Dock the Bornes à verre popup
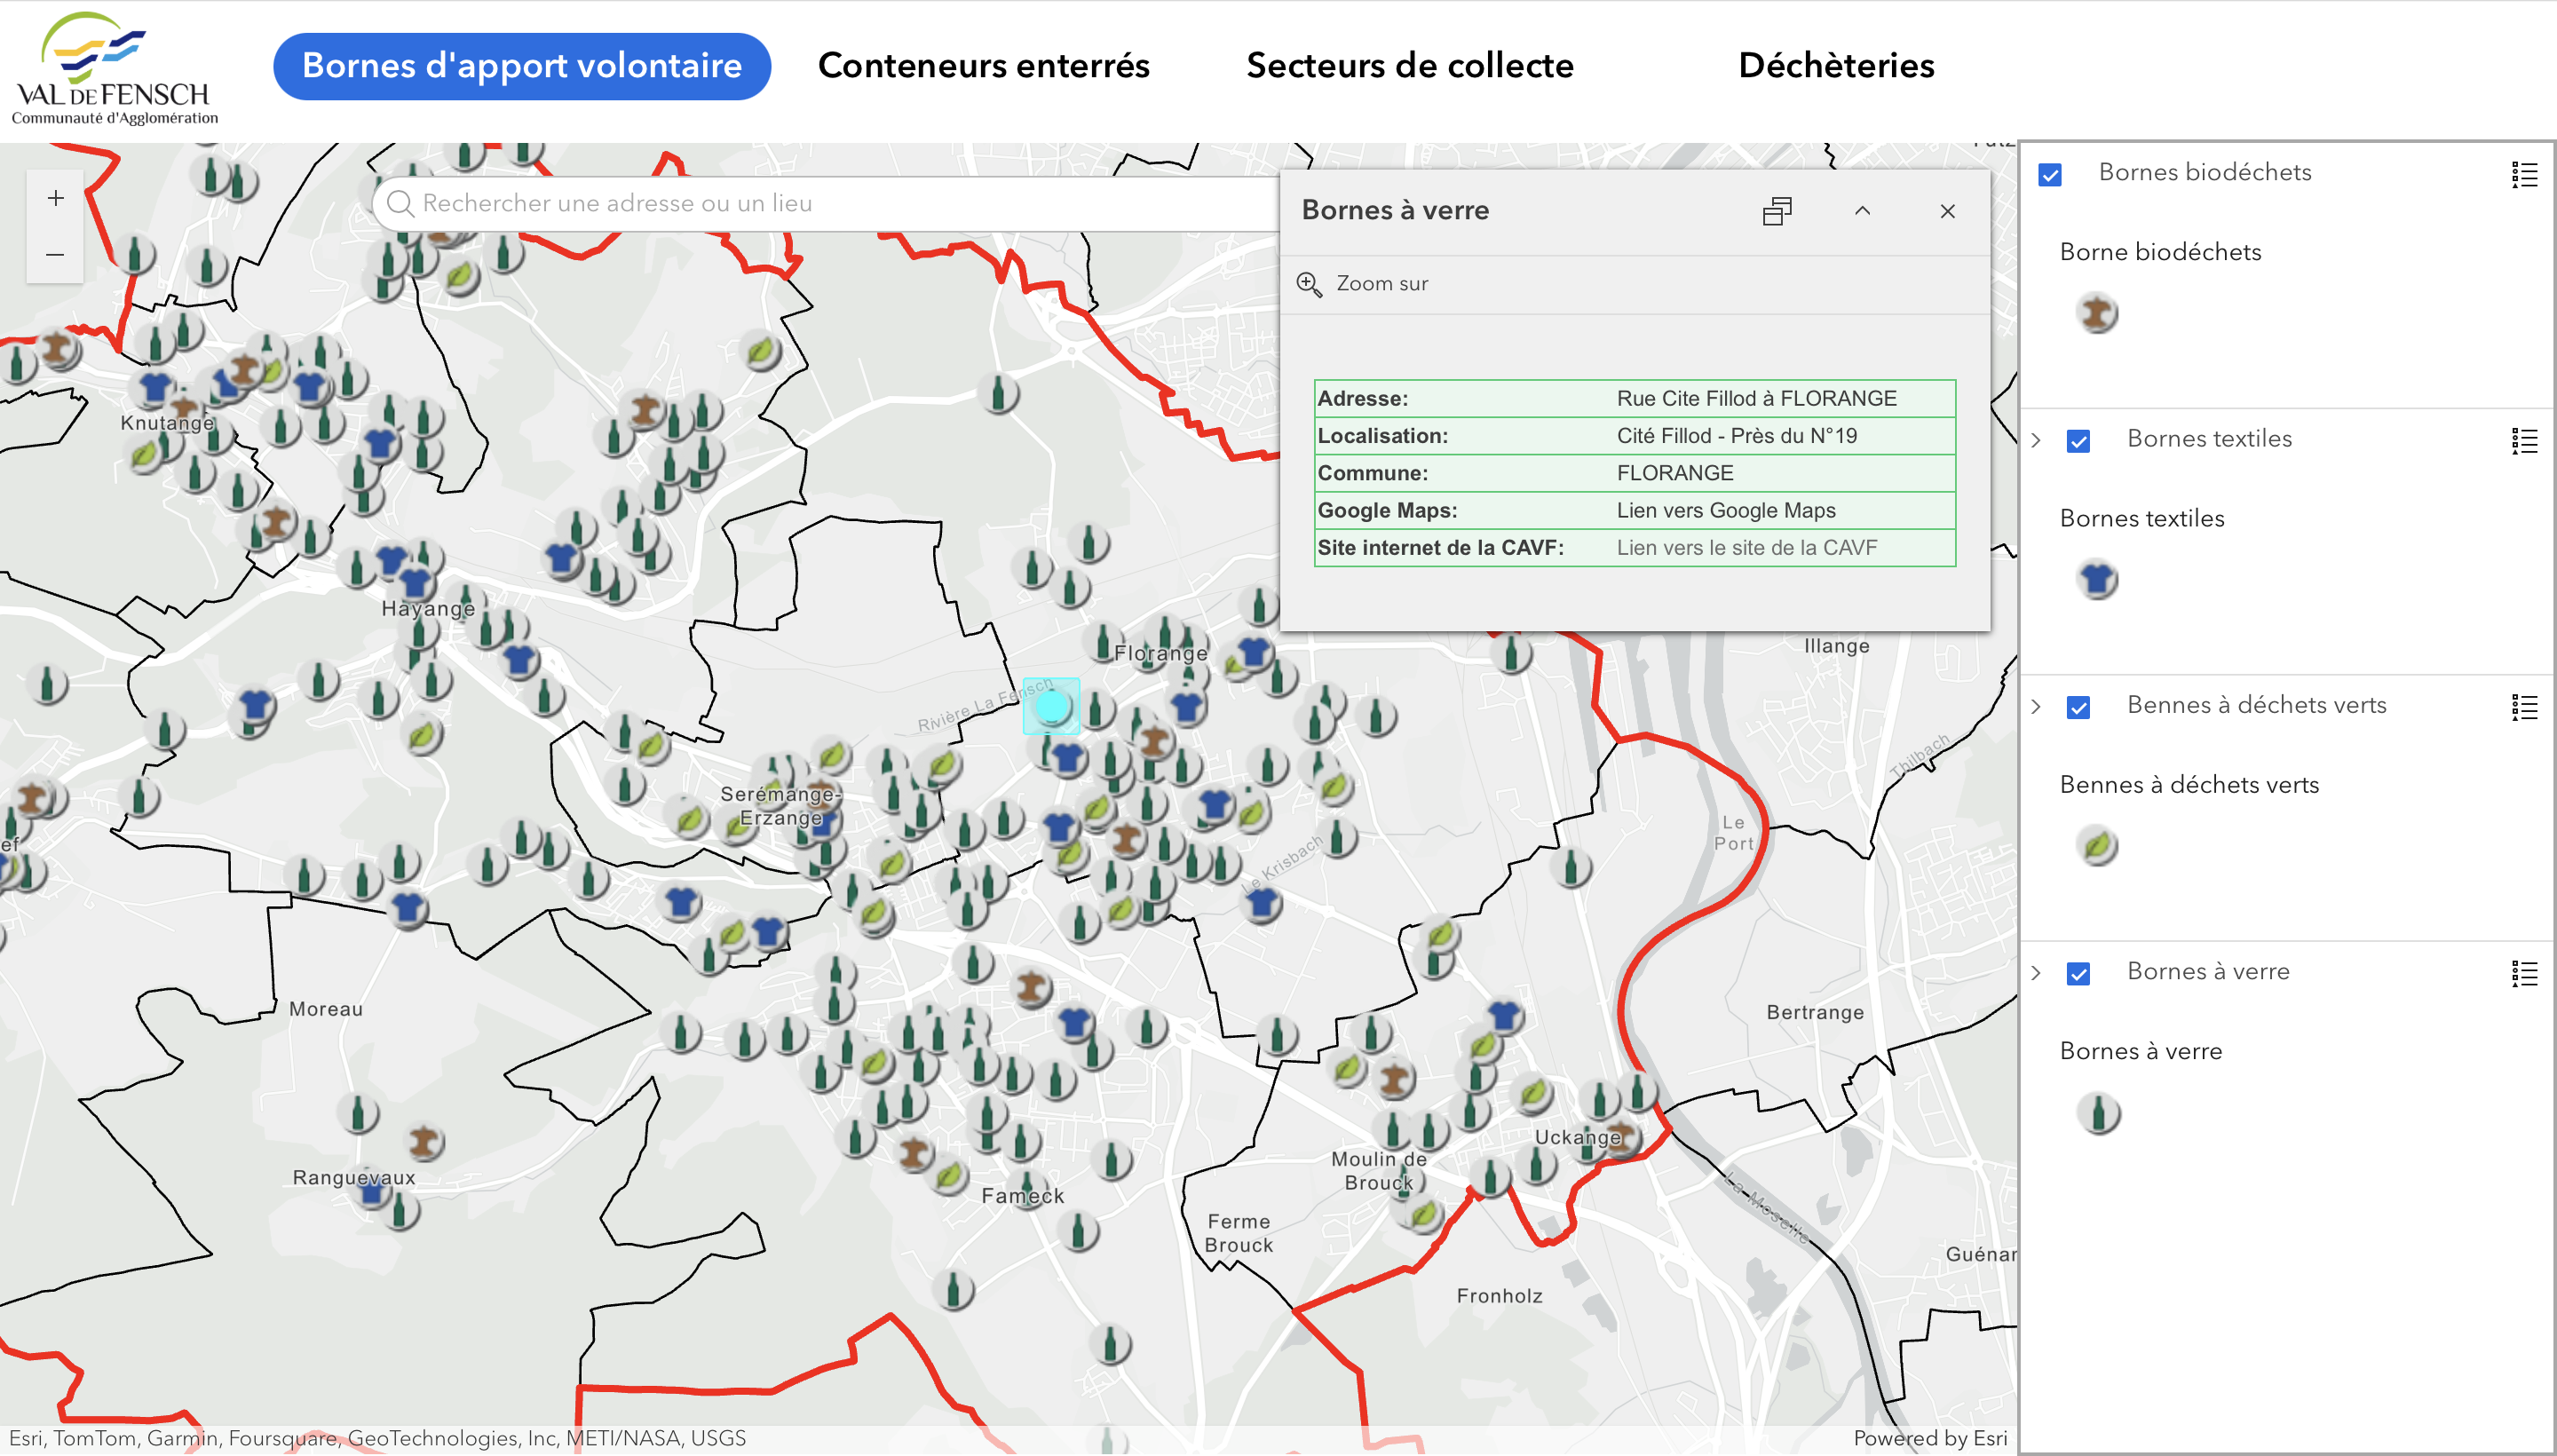The width and height of the screenshot is (2557, 1456). [x=1777, y=211]
